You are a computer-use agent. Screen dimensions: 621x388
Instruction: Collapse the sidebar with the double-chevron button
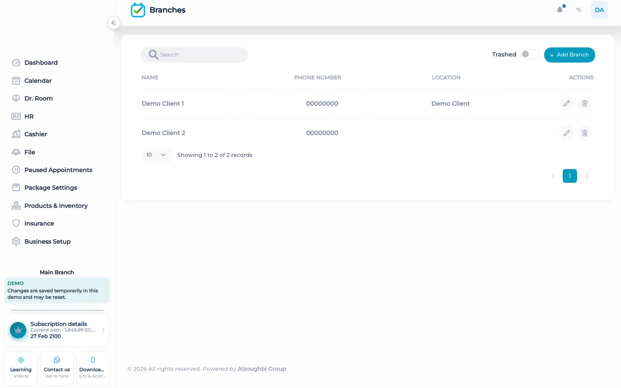[113, 23]
